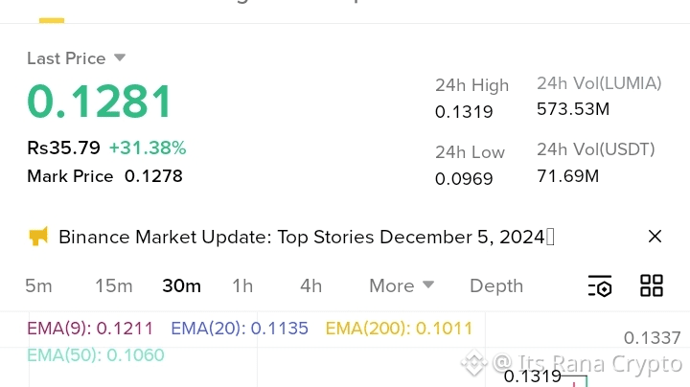The image size is (690, 387).
Task: Expand the Last Price dropdown arrow
Action: [x=120, y=57]
